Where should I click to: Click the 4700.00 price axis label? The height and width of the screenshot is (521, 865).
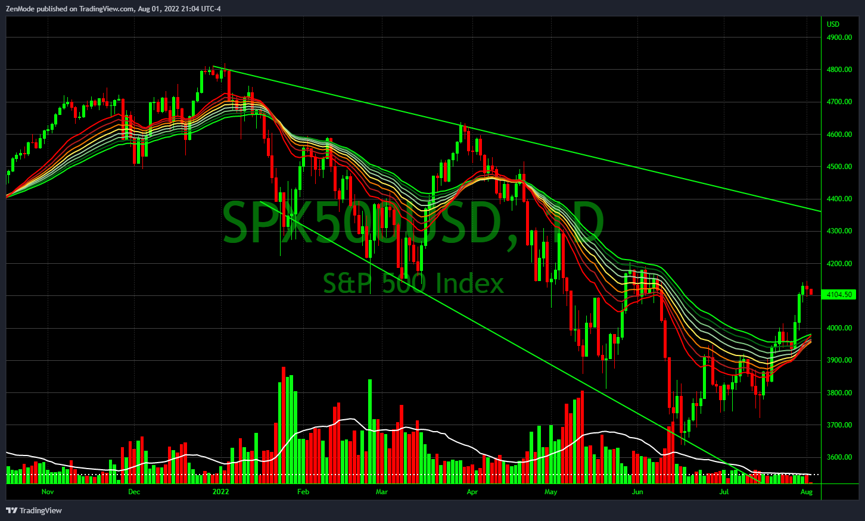coord(839,102)
